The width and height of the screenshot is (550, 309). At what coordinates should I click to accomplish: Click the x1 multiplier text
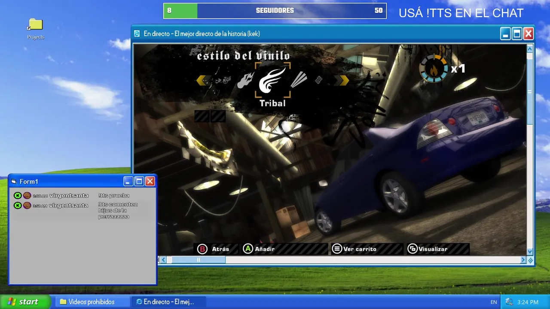click(458, 69)
